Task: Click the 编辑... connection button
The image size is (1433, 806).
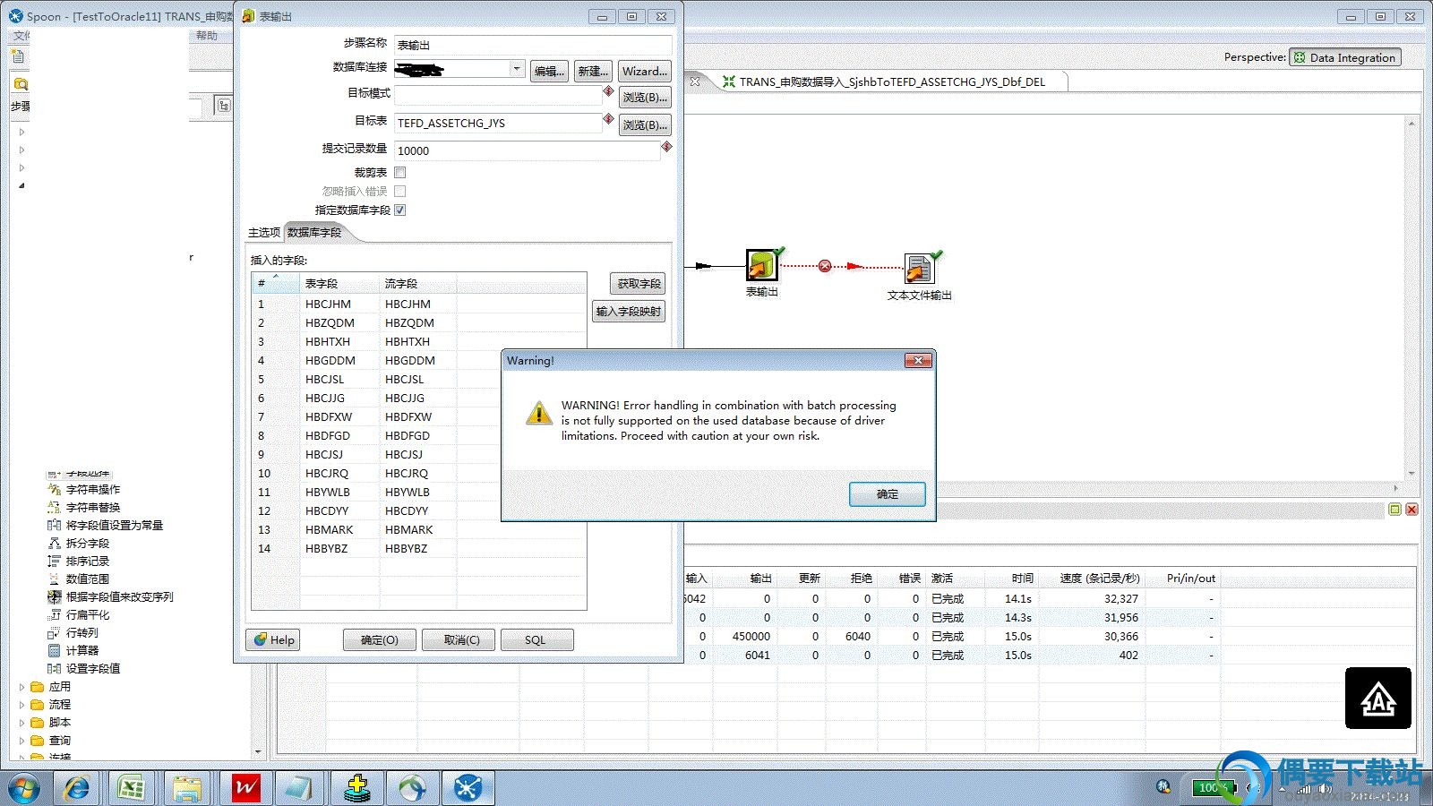Action: [x=549, y=71]
